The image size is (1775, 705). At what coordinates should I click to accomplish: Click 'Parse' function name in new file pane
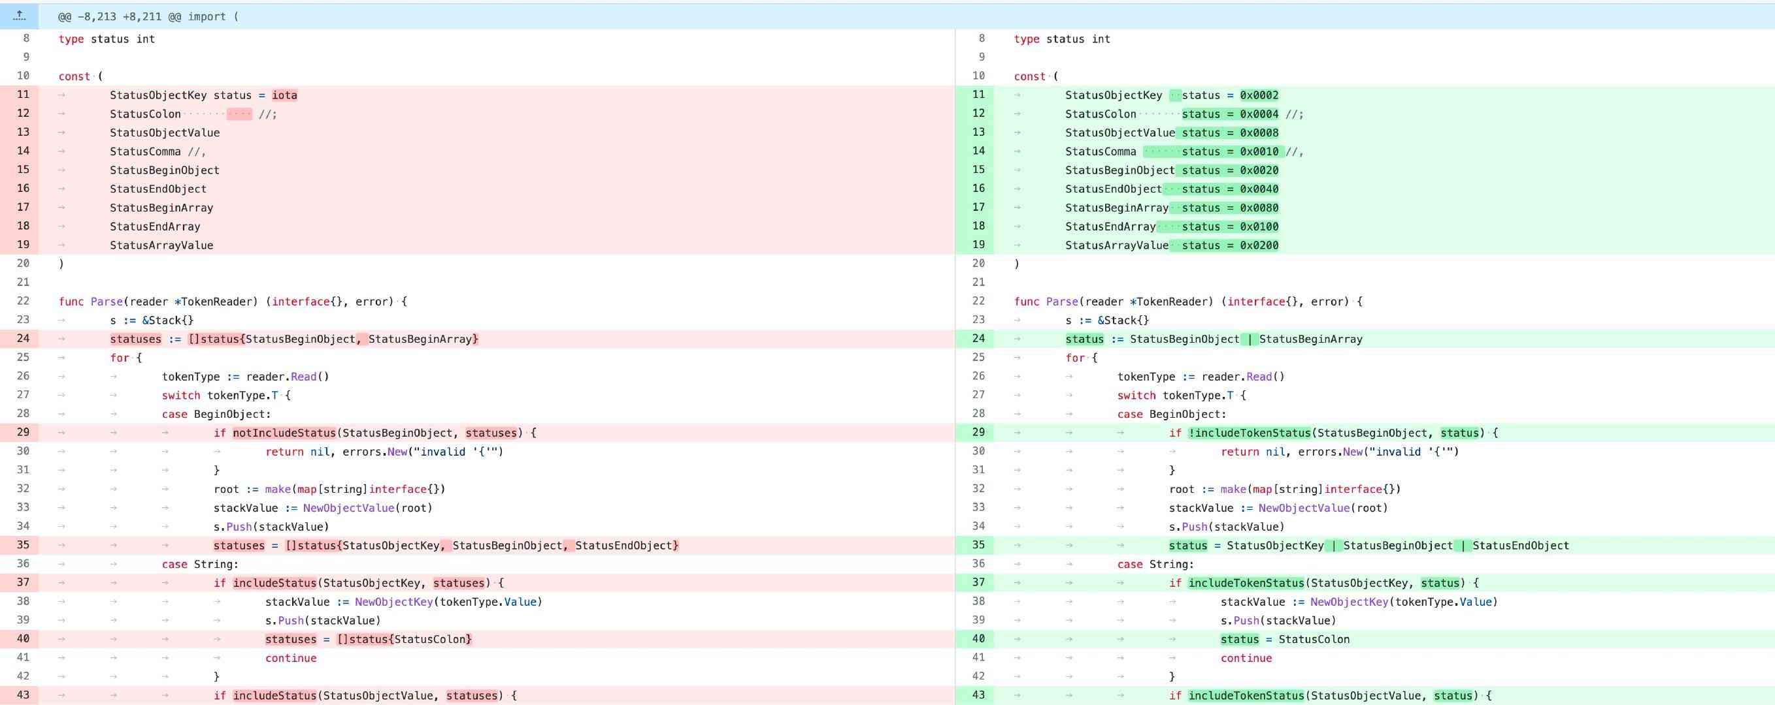[1062, 302]
